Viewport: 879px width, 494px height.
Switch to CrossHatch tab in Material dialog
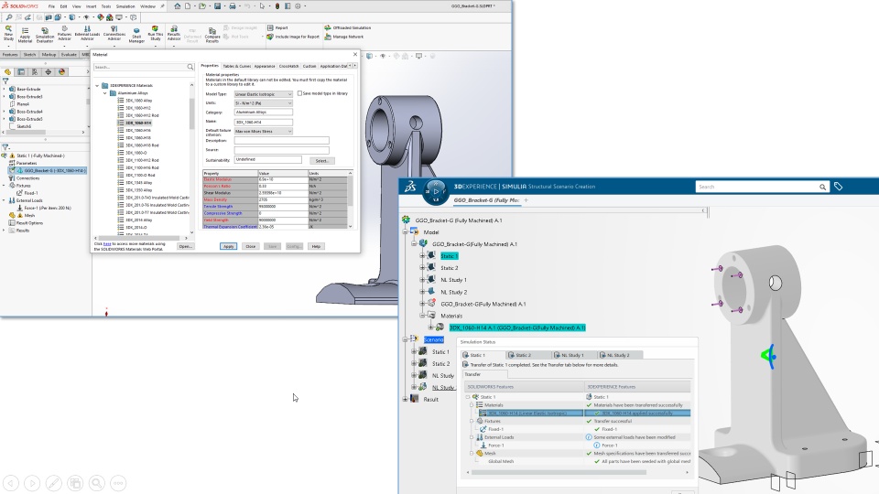(288, 66)
